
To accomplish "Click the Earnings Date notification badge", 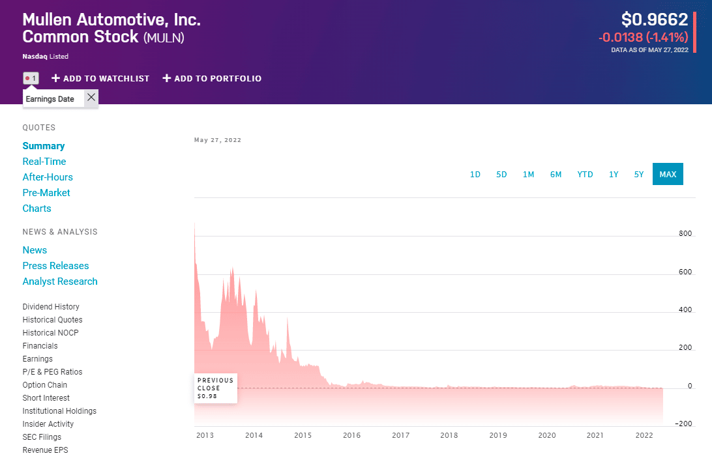I will click(x=29, y=77).
